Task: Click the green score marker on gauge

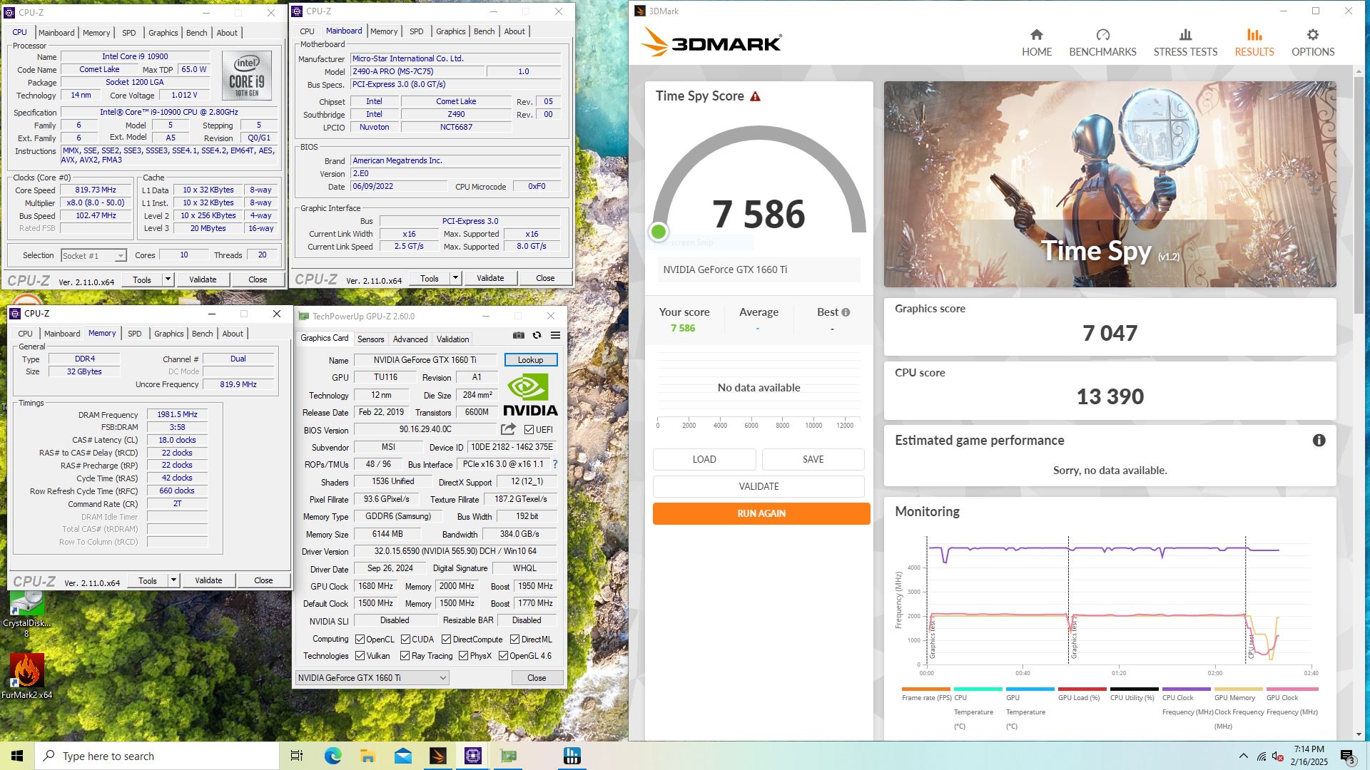Action: point(659,232)
